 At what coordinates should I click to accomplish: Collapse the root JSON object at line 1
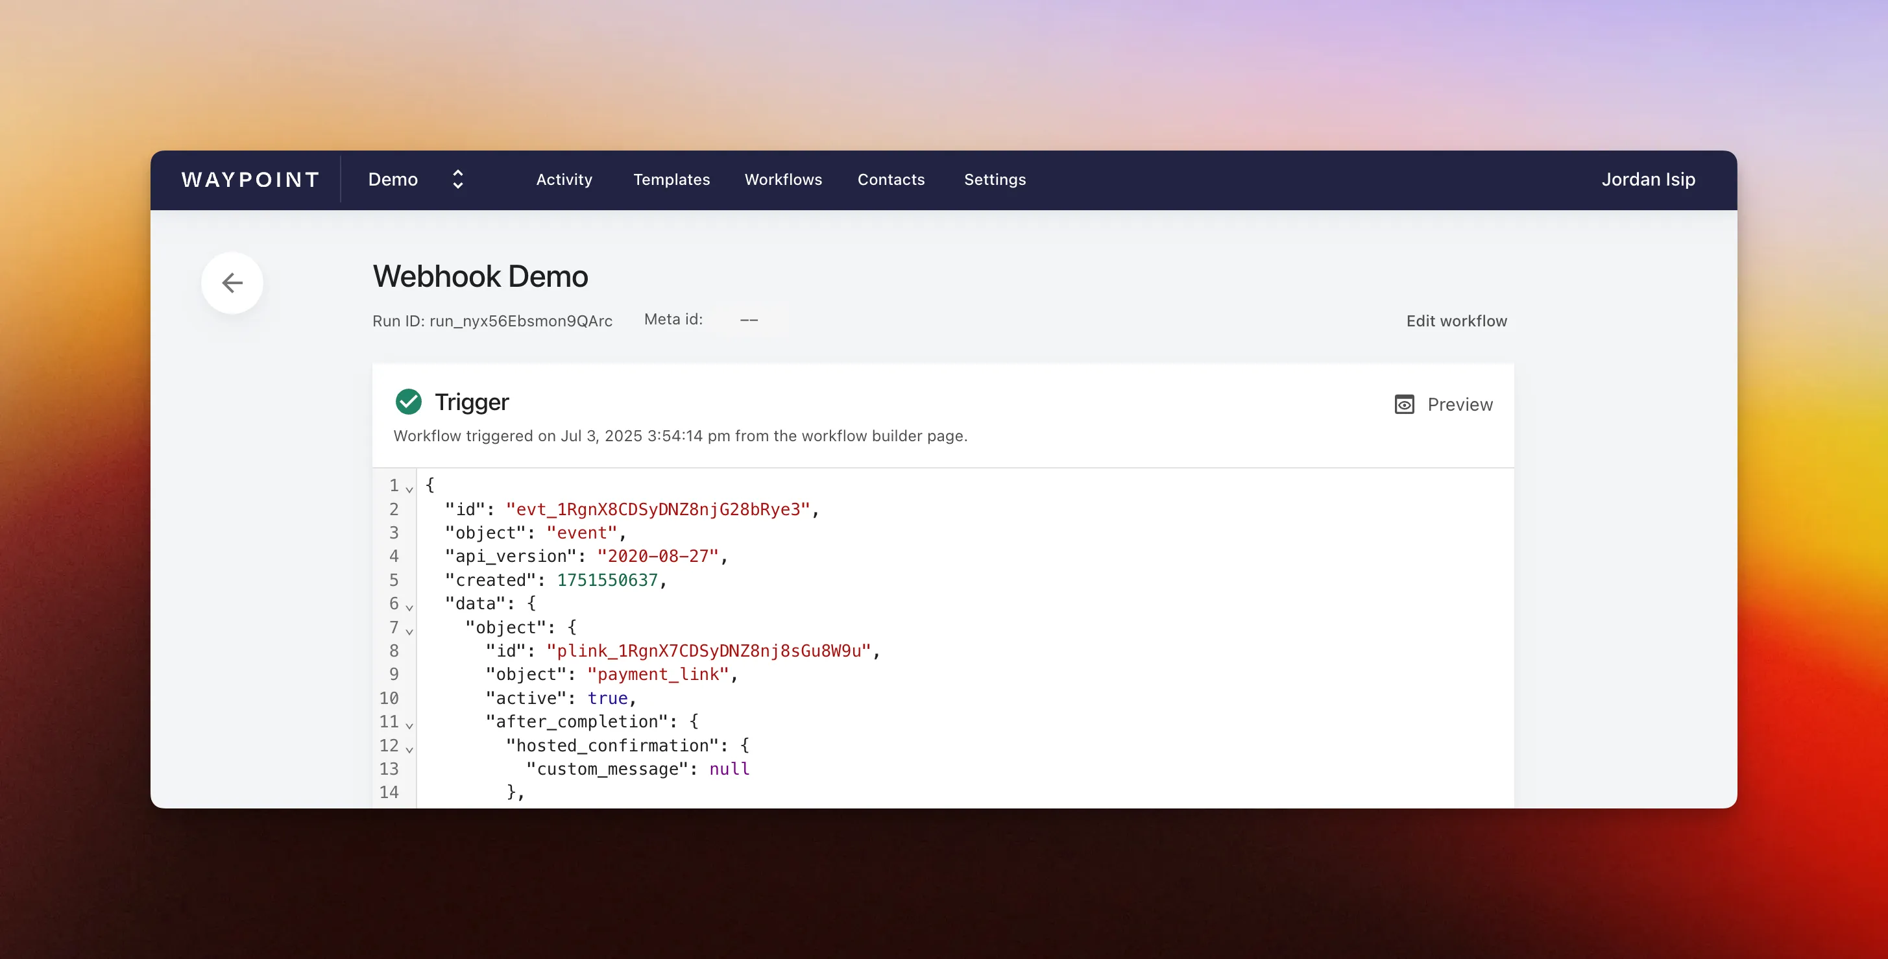coord(409,489)
